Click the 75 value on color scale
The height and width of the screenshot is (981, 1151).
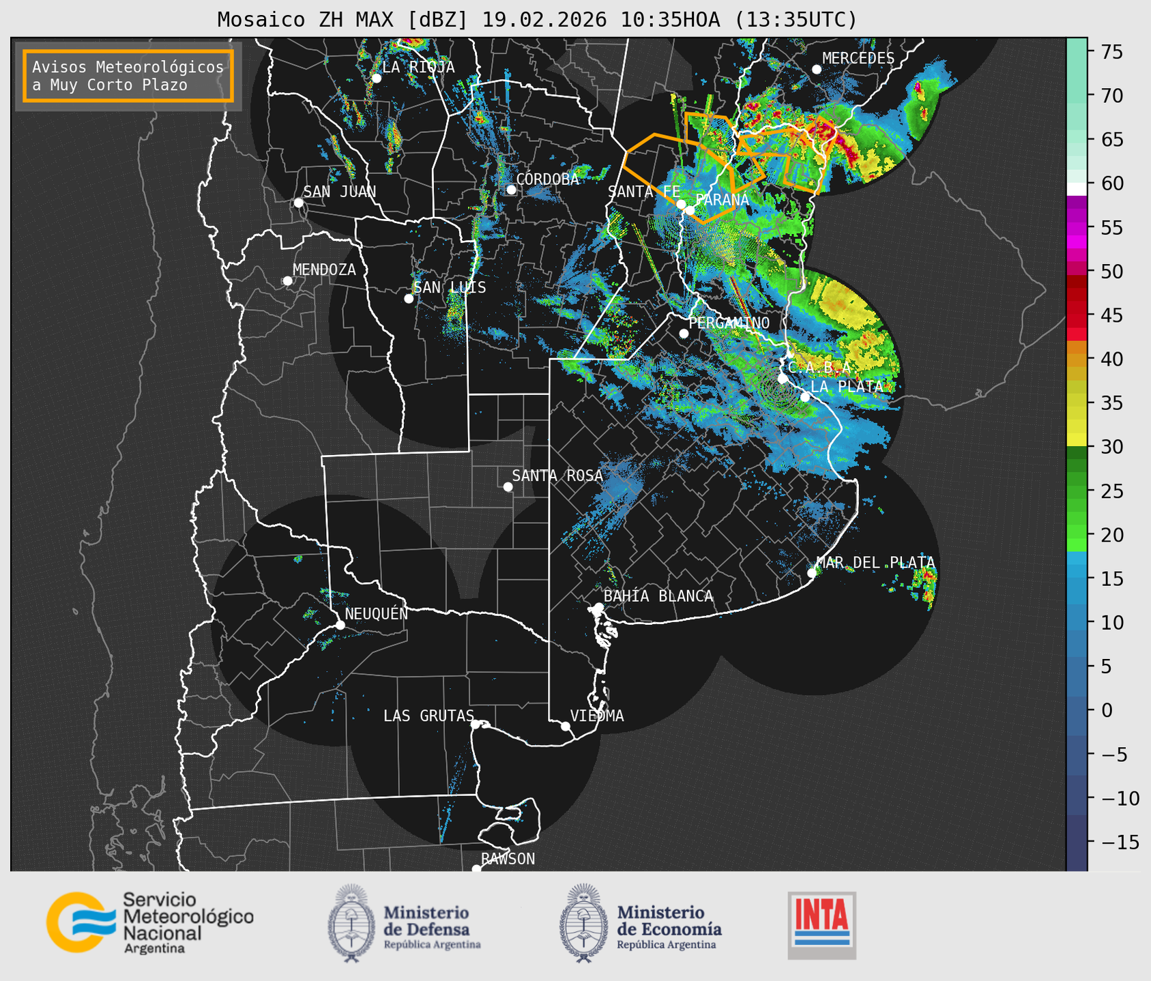click(x=1111, y=52)
